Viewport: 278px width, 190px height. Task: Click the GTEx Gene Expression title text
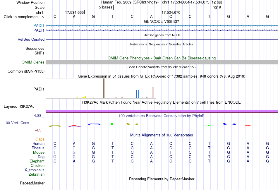point(162,76)
